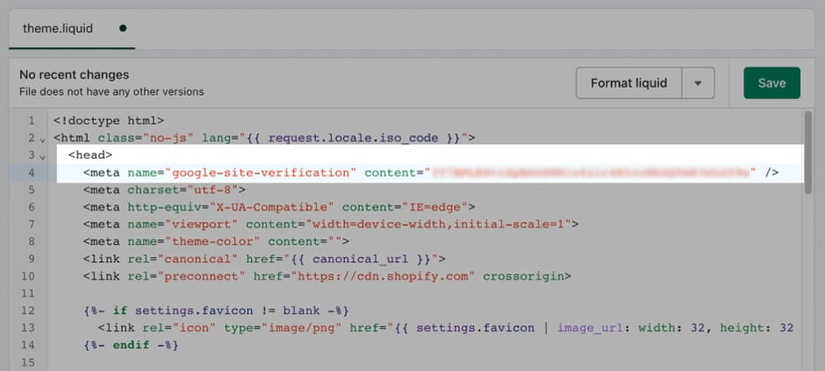The height and width of the screenshot is (371, 825).
Task: Click line number 10 in the gutter
Action: [x=29, y=276]
